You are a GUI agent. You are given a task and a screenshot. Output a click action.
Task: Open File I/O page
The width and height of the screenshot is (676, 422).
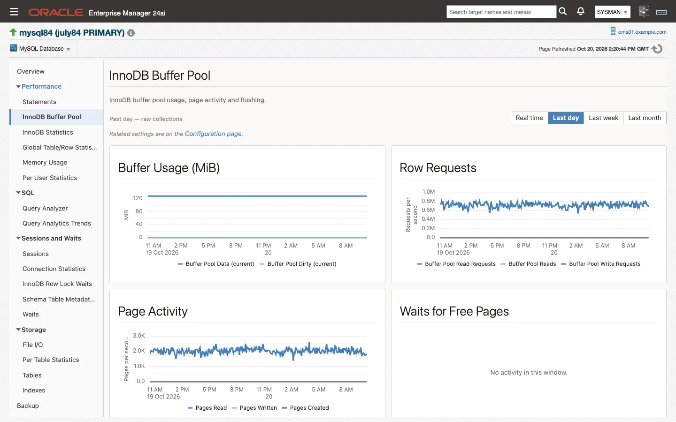click(x=32, y=345)
